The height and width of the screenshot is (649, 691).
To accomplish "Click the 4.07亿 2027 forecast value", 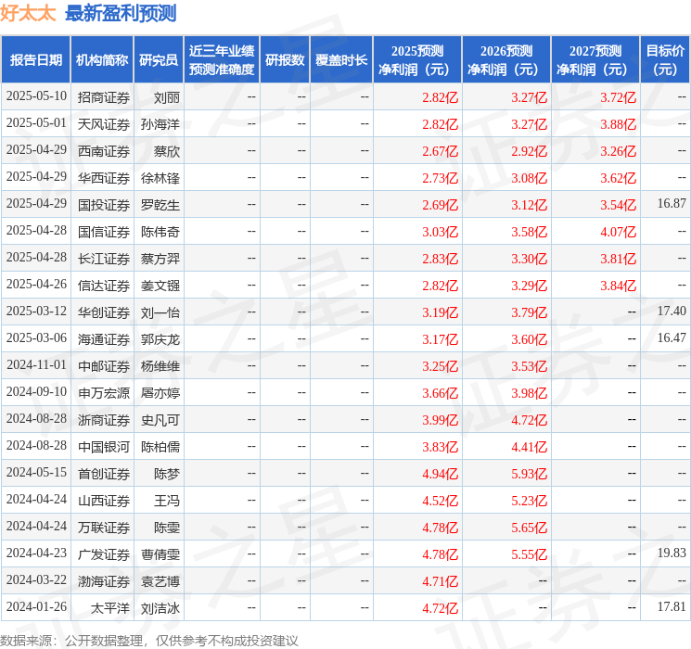I will pyautogui.click(x=619, y=232).
